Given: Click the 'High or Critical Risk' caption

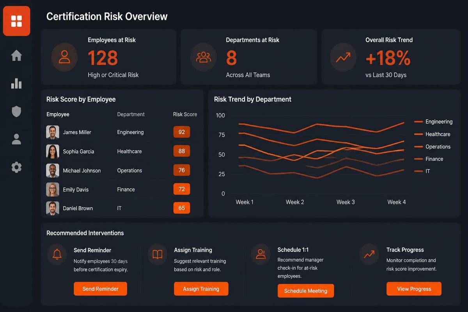Looking at the screenshot, I should pyautogui.click(x=113, y=75).
